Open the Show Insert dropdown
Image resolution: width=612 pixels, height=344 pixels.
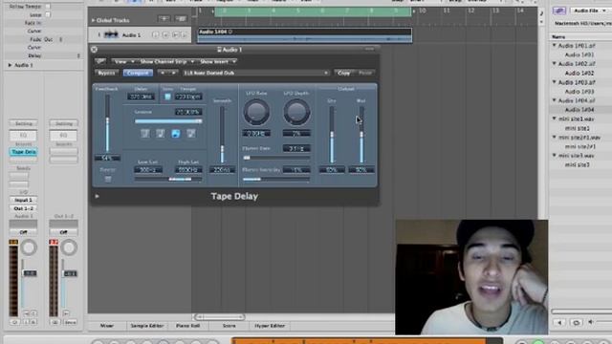(217, 61)
